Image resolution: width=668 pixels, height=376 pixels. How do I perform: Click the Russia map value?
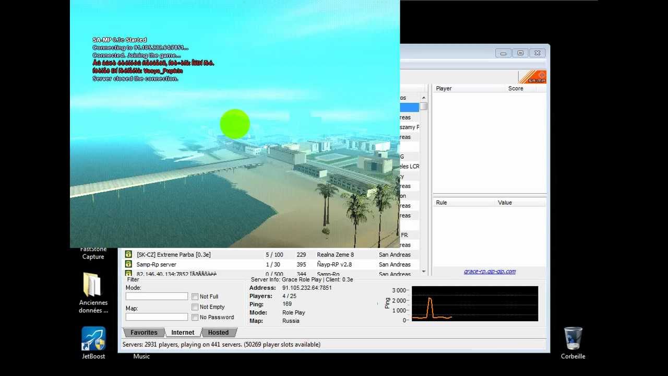pyautogui.click(x=291, y=321)
